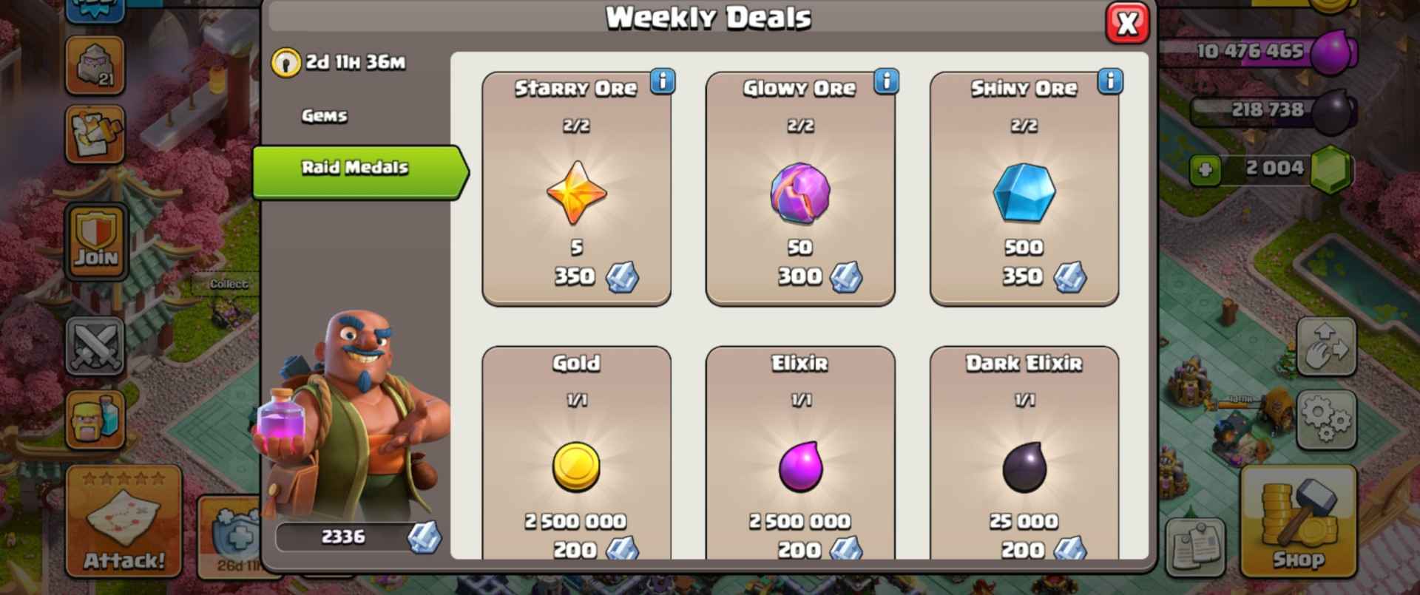The height and width of the screenshot is (595, 1420).
Task: Tap the Attack! map button
Action: 124,521
